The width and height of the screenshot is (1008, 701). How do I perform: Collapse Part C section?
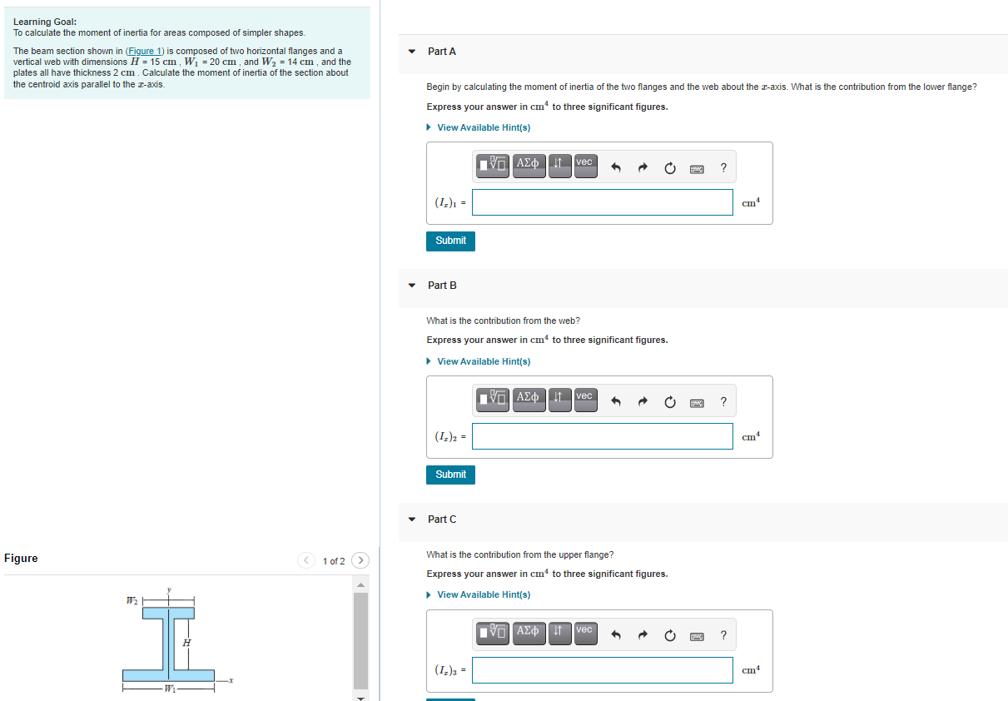[x=412, y=520]
